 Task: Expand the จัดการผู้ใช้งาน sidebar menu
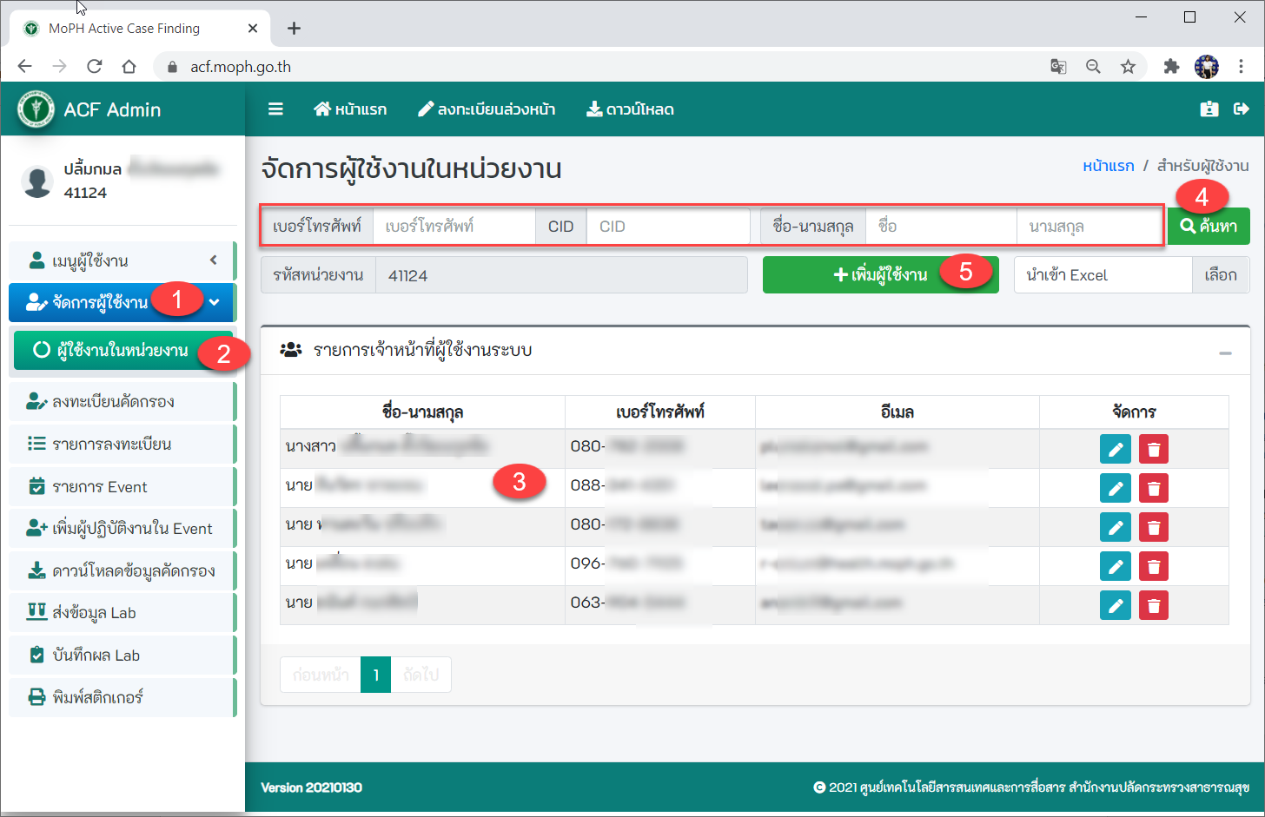pos(122,302)
